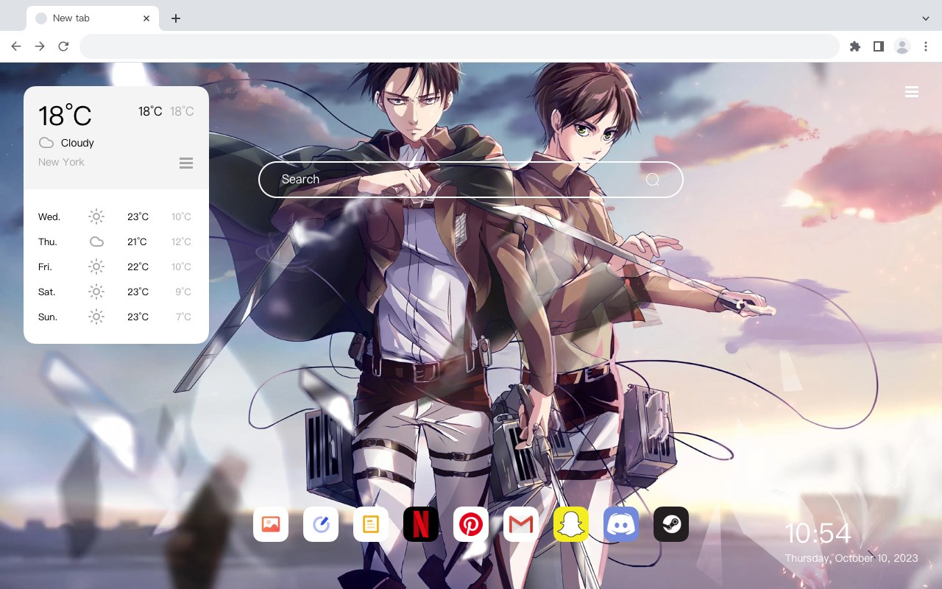This screenshot has width=942, height=589.
Task: Open Chrome three-dot menu
Action: coord(926,46)
